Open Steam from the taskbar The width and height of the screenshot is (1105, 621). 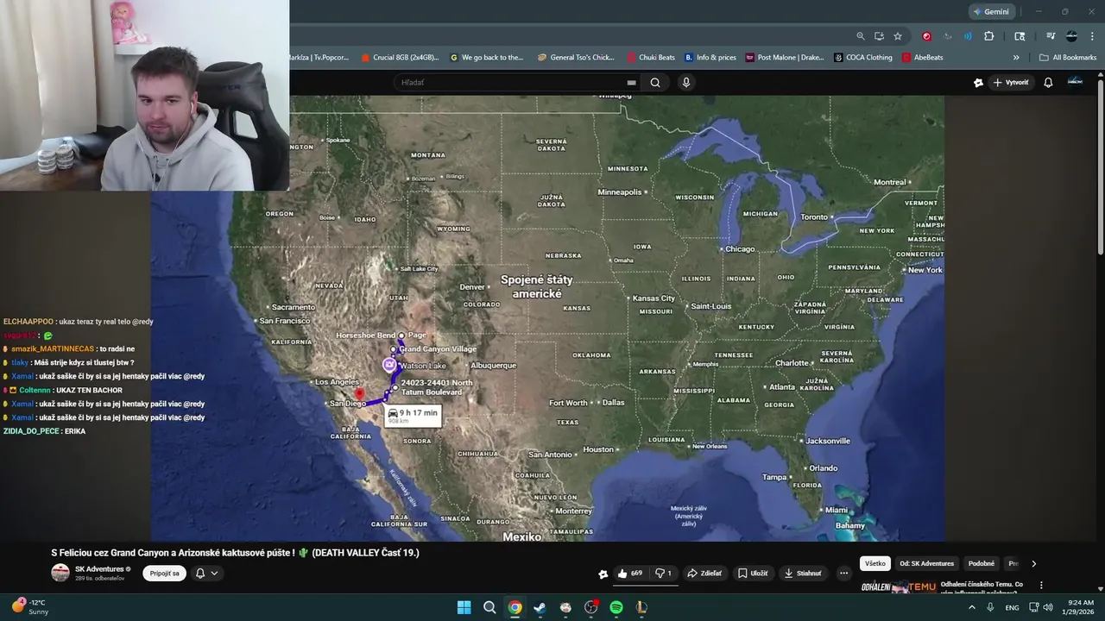[540, 607]
